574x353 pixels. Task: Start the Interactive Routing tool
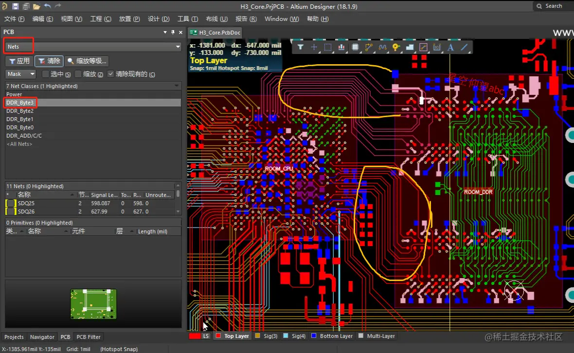click(370, 47)
